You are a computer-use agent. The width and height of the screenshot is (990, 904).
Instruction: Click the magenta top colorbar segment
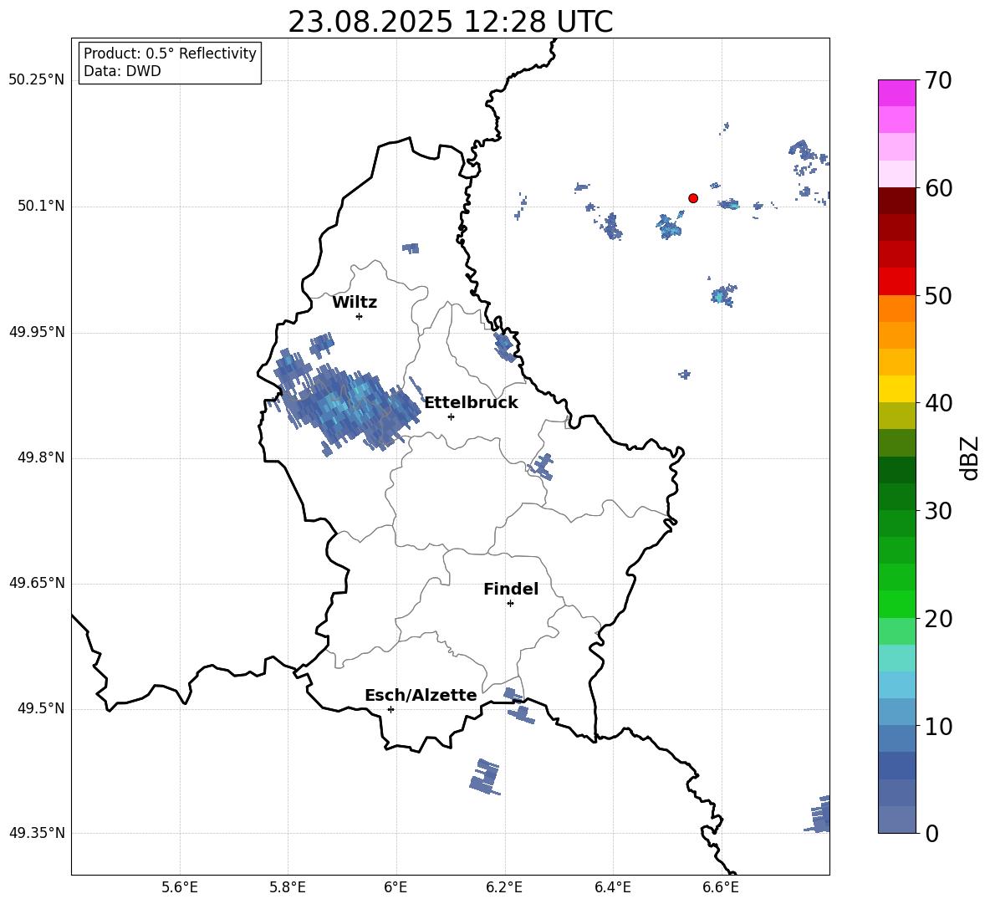pyautogui.click(x=896, y=93)
